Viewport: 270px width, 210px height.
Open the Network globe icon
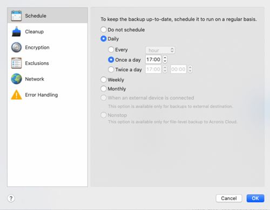pyautogui.click(x=16, y=79)
